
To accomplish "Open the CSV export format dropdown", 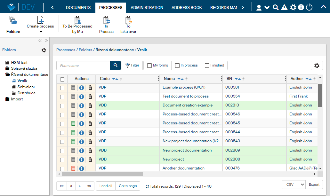I will tap(294, 184).
